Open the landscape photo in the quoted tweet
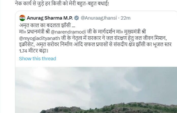 (x=96, y=90)
